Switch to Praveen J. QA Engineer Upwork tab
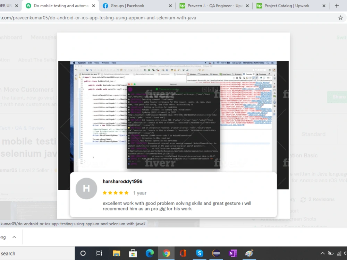347x260 pixels. pyautogui.click(x=215, y=6)
